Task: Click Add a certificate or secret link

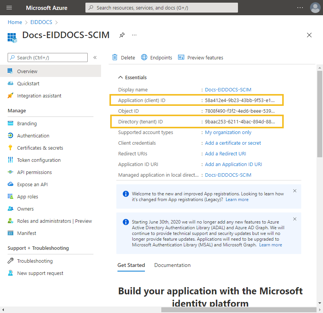Action: click(x=233, y=143)
